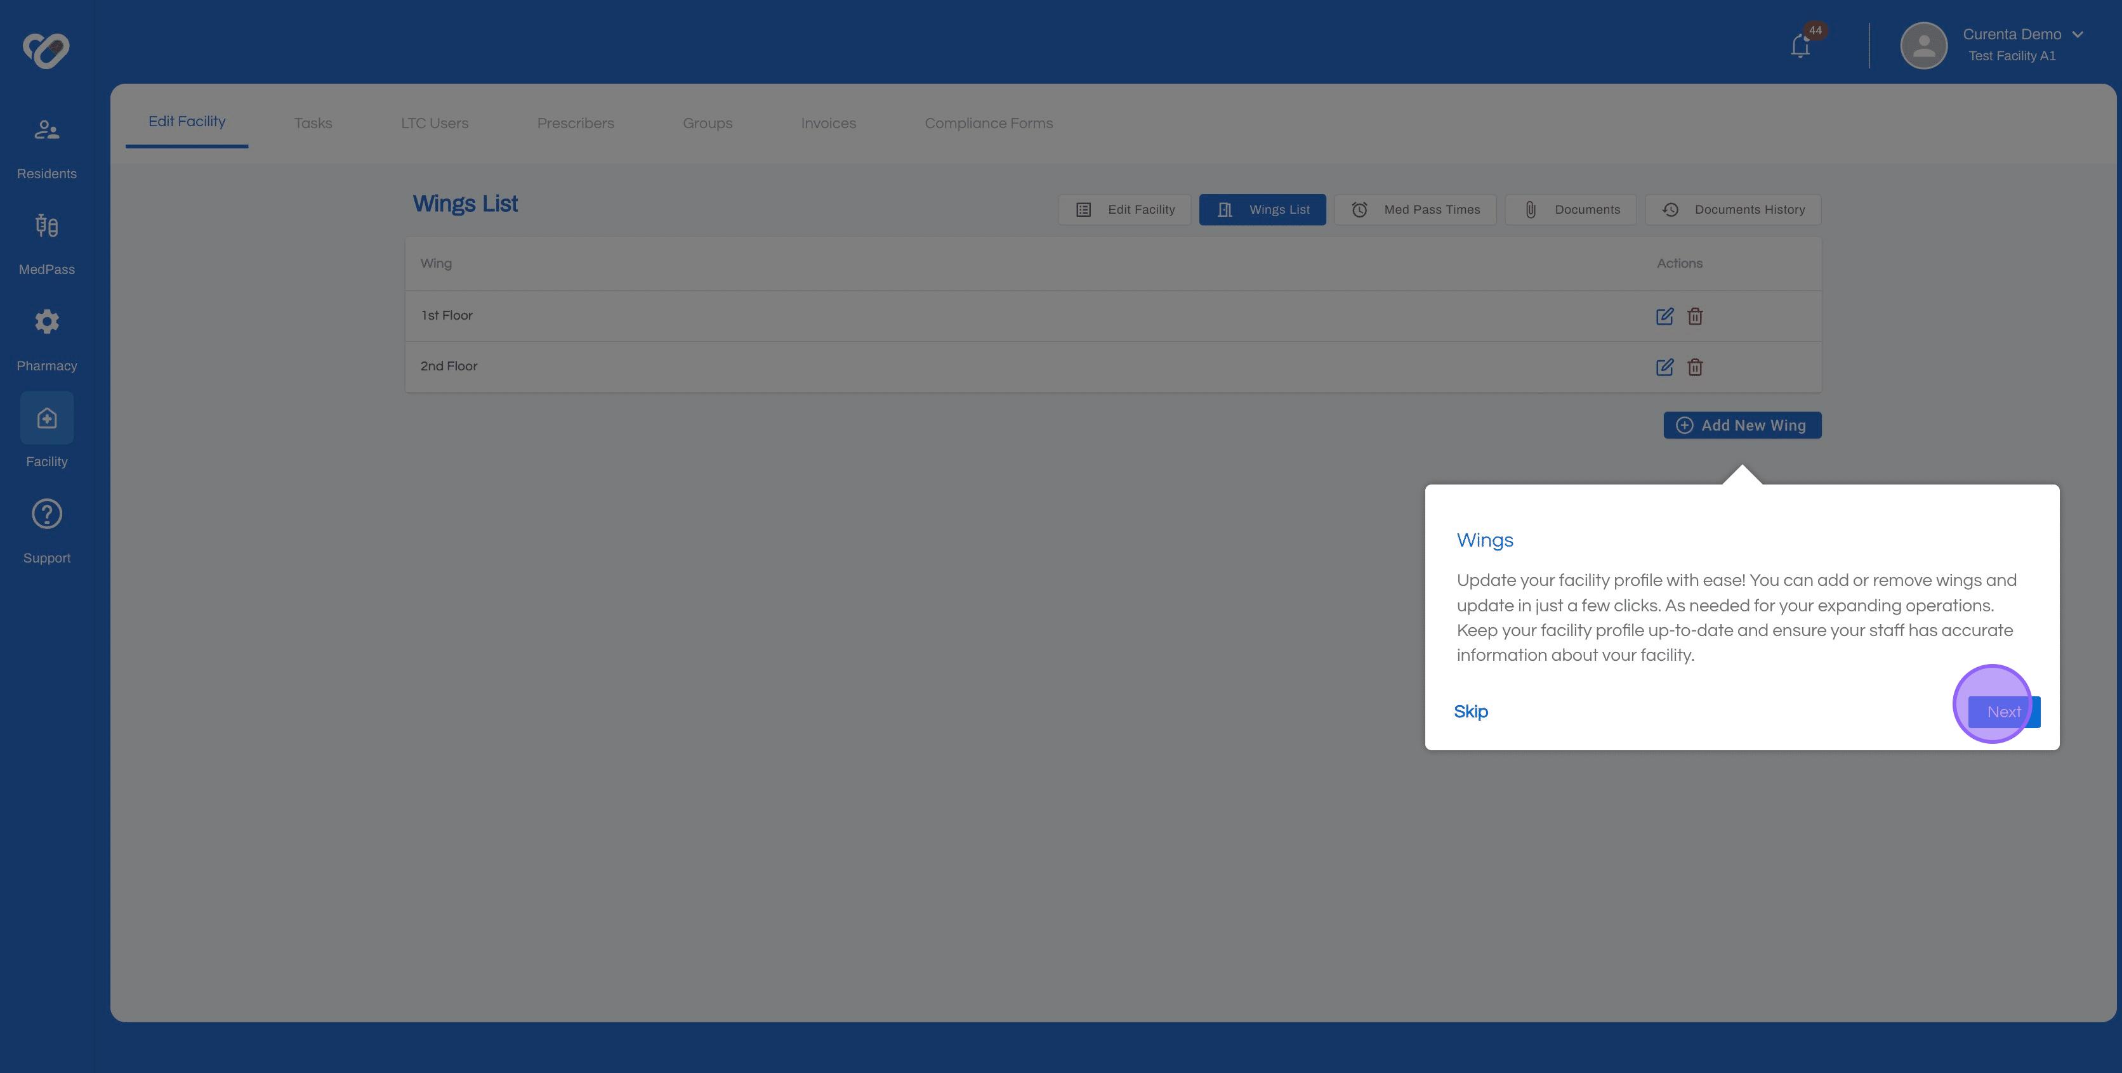This screenshot has width=2122, height=1073.
Task: Click Skip in the Wings tooltip
Action: coord(1470,712)
